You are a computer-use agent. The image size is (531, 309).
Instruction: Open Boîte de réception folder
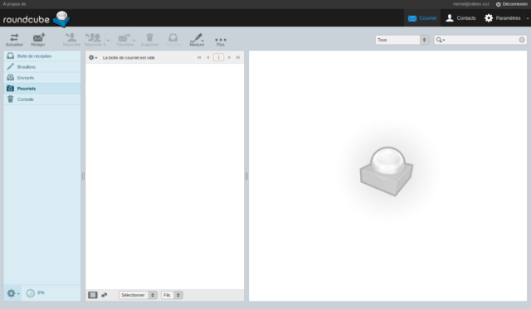tap(42, 56)
